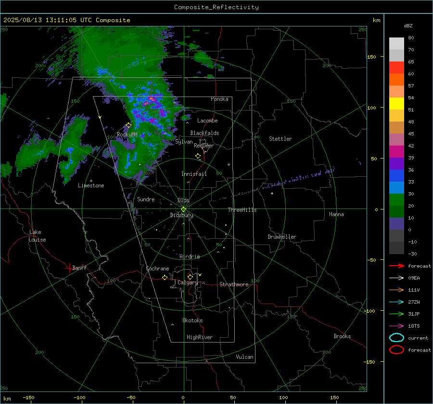
Task: Click the magenta 18TS arrow in legend
Action: (396, 326)
